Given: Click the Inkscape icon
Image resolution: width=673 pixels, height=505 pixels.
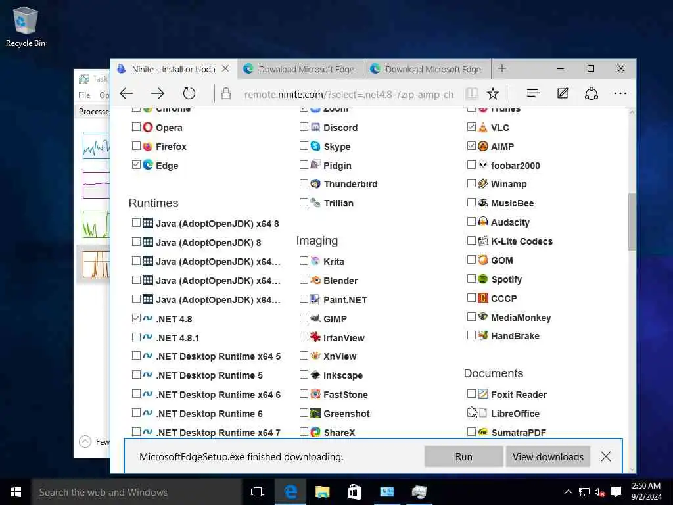Looking at the screenshot, I should click(x=315, y=375).
